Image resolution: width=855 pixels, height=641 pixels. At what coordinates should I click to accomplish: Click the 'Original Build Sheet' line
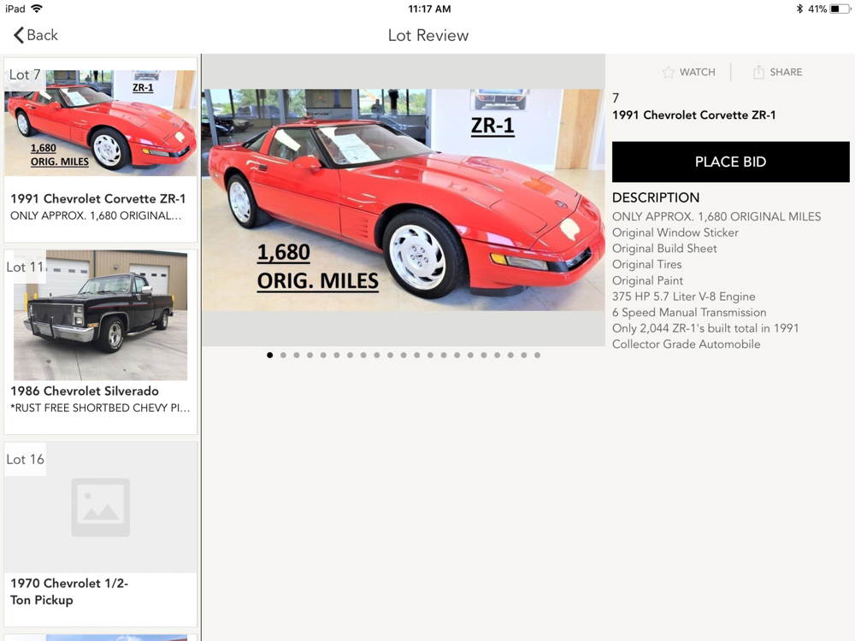tap(664, 248)
